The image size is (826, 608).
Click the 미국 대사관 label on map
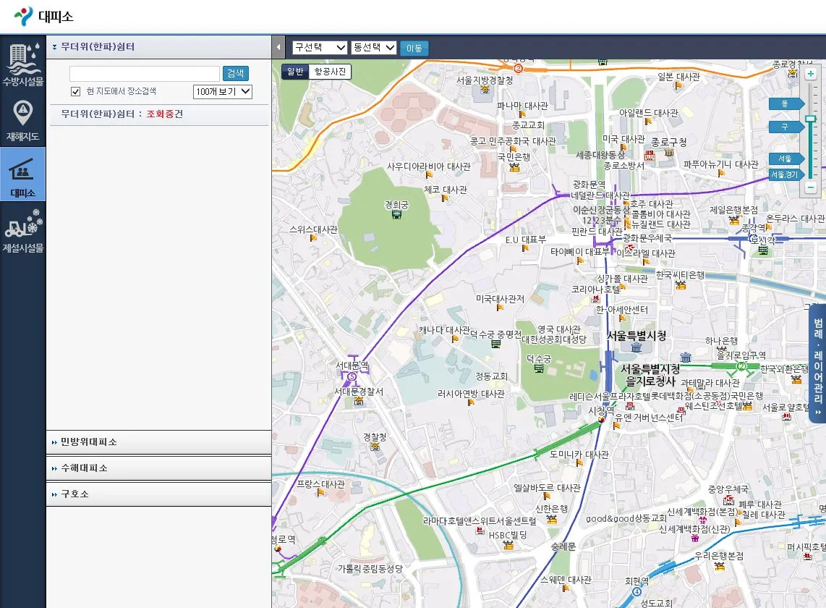(623, 139)
